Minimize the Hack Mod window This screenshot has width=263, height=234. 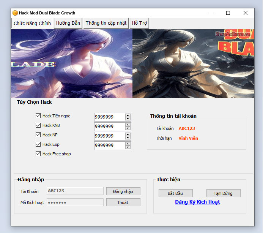pos(211,13)
